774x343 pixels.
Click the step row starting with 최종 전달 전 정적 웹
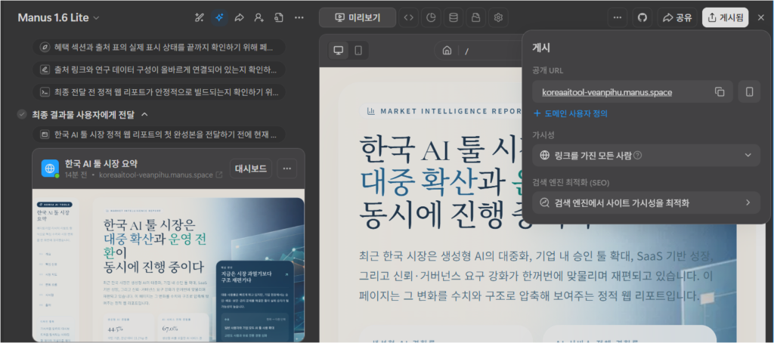click(159, 92)
